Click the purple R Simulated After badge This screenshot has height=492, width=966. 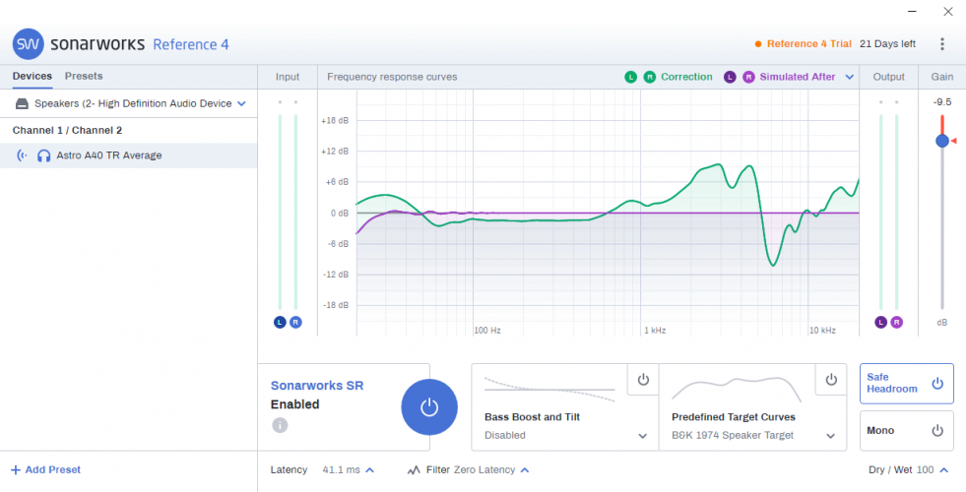pos(746,77)
